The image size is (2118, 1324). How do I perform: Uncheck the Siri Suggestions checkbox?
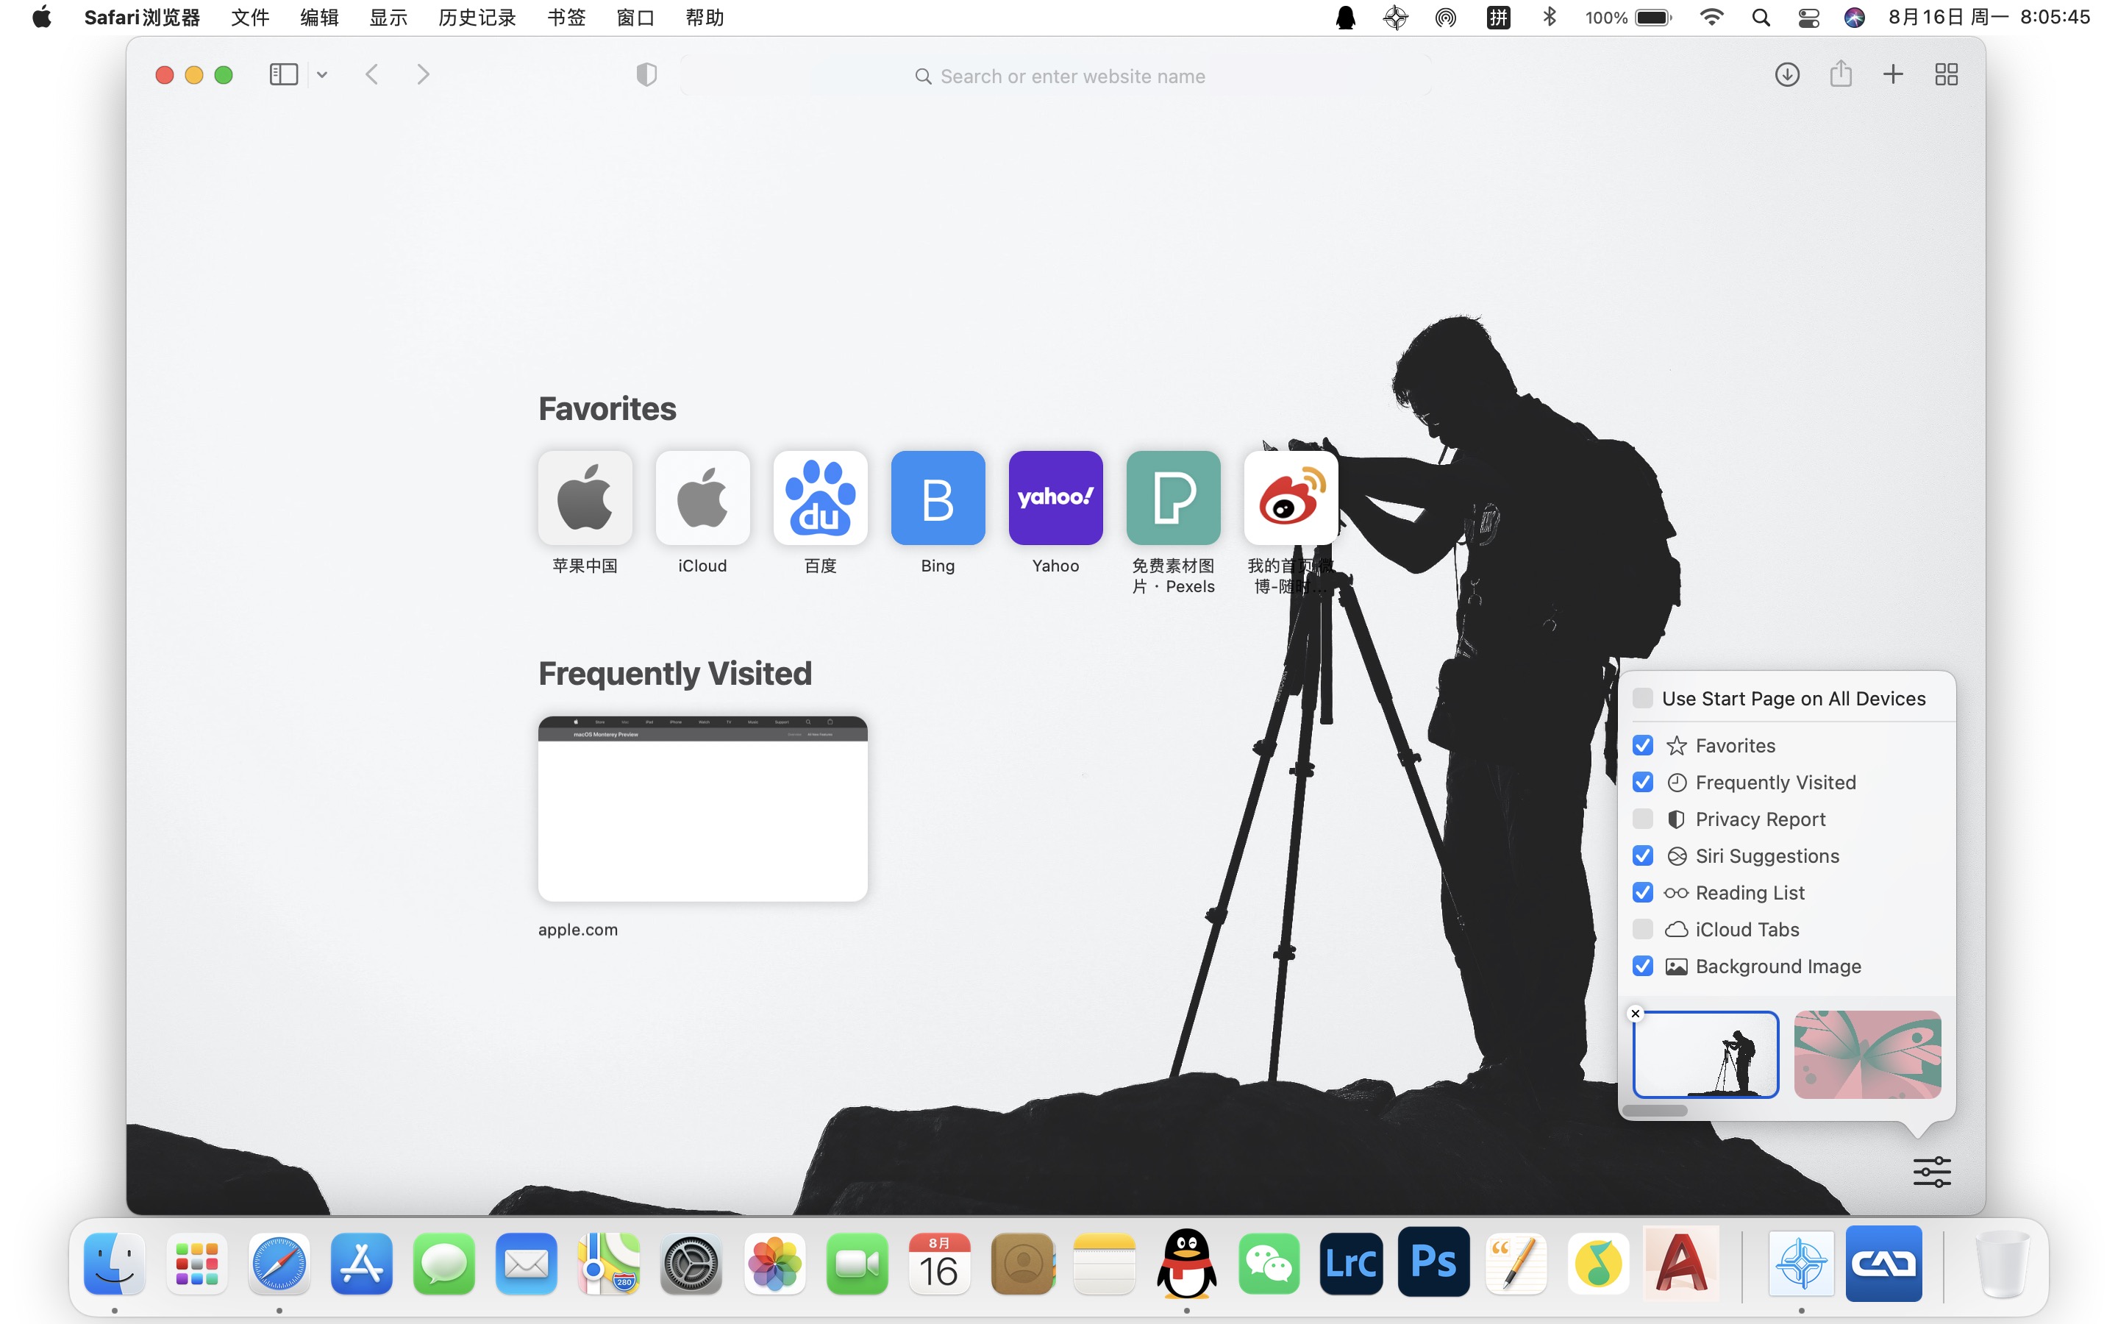point(1642,855)
